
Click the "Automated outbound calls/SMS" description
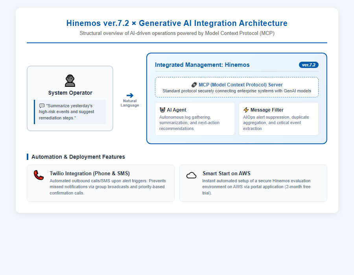[x=108, y=187]
